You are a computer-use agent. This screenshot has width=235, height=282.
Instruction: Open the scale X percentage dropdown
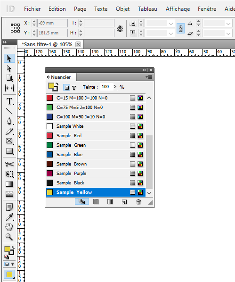[171, 24]
